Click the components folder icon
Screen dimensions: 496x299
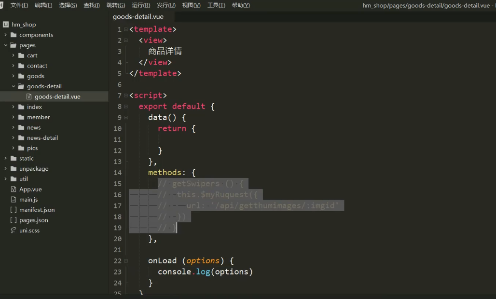pyautogui.click(x=14, y=35)
